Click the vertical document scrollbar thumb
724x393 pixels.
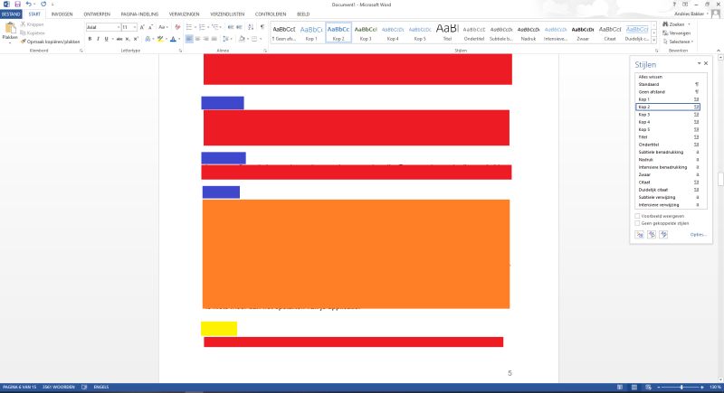pyautogui.click(x=720, y=179)
